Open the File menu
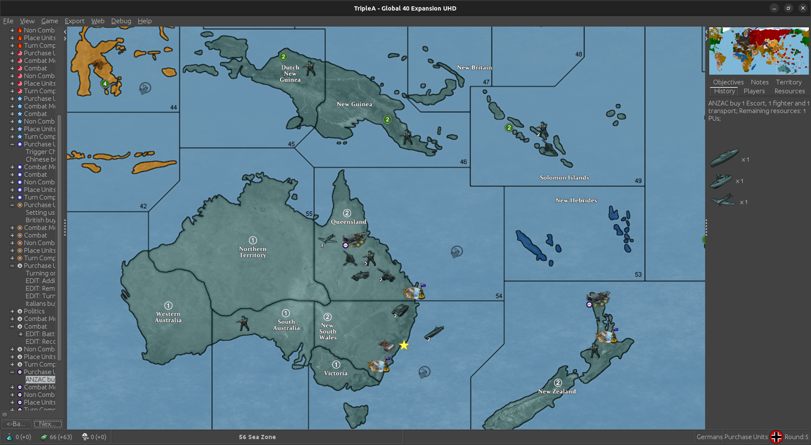The height and width of the screenshot is (445, 811). click(x=8, y=21)
